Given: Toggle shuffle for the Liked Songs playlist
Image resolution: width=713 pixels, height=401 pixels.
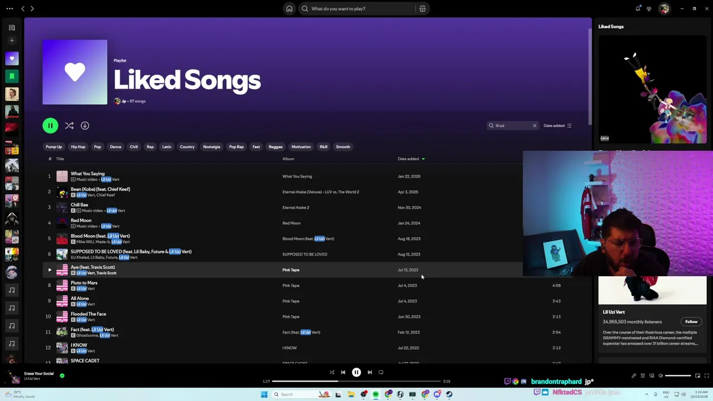Looking at the screenshot, I should pos(69,125).
